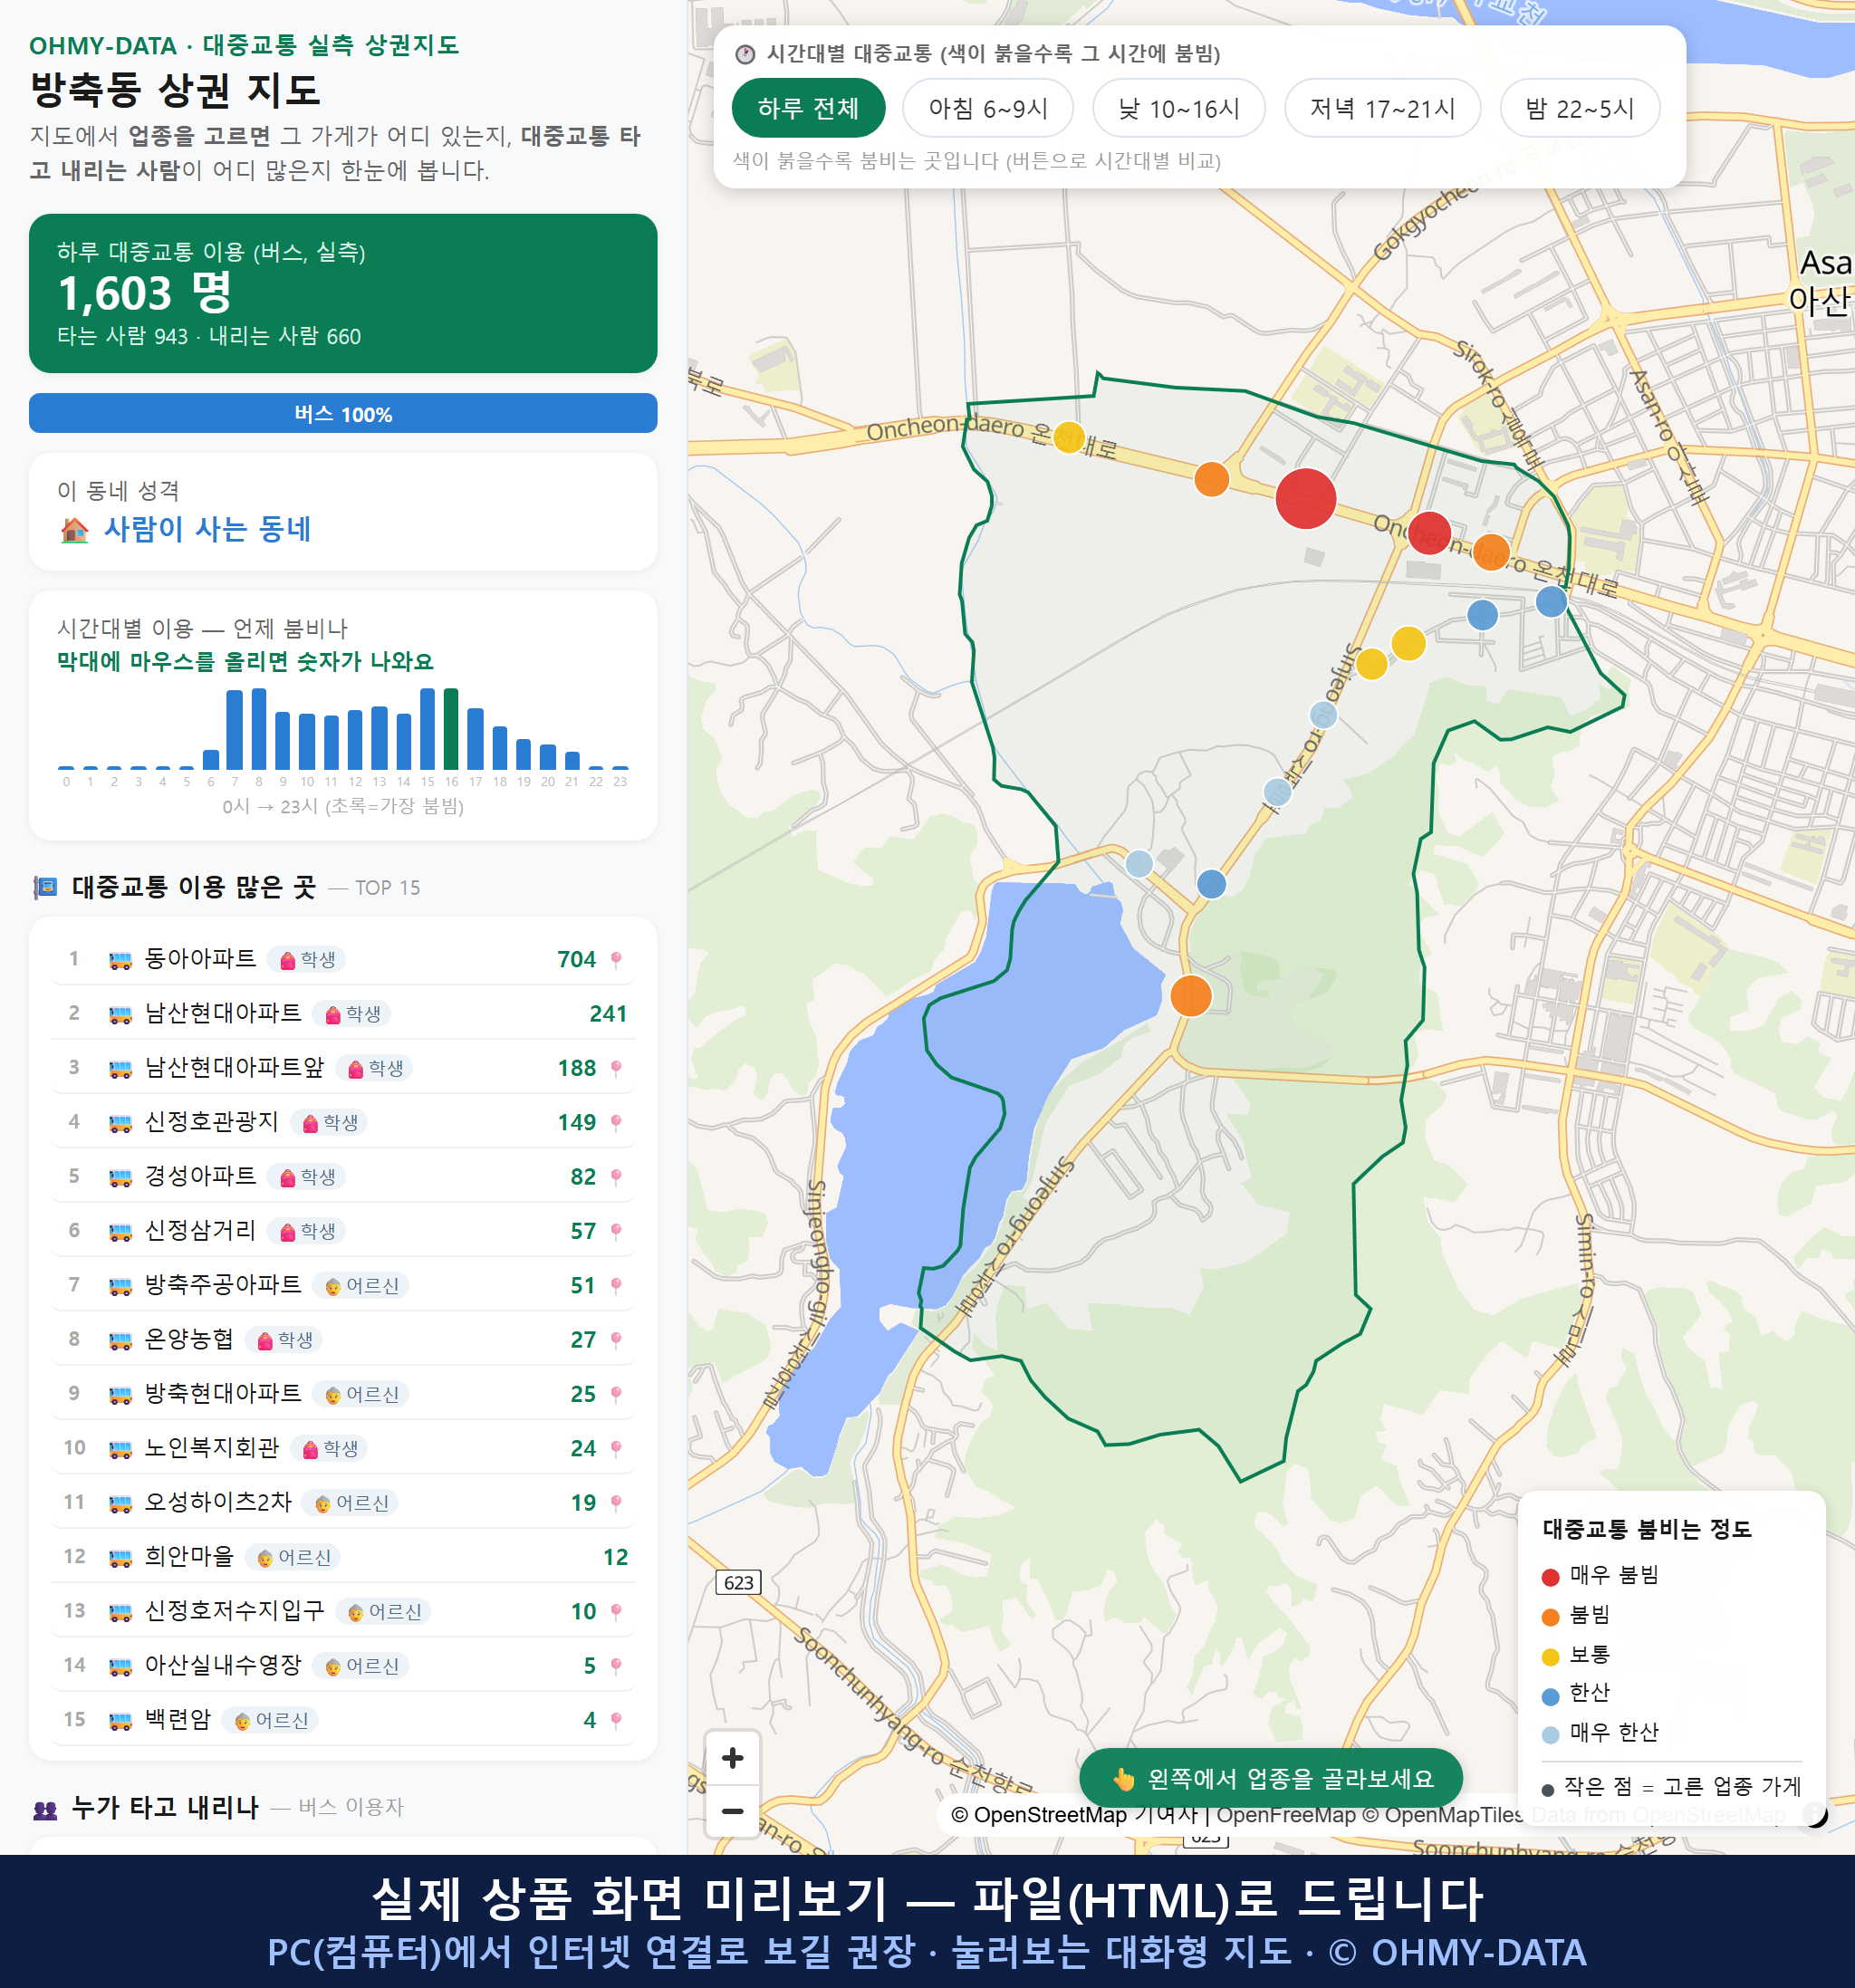Click the blue 한산 legend swatch
The width and height of the screenshot is (1855, 1988).
coord(1550,1696)
